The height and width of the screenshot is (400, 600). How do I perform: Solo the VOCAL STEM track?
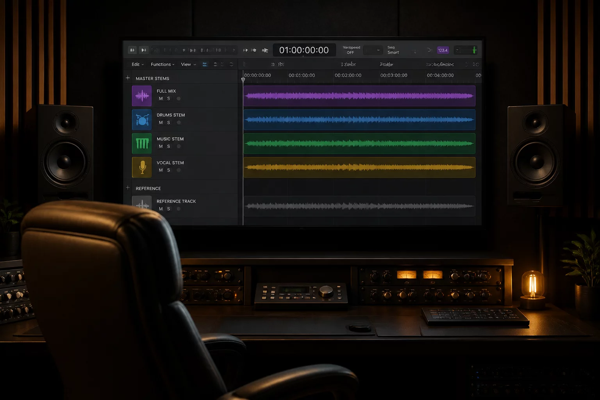point(169,170)
